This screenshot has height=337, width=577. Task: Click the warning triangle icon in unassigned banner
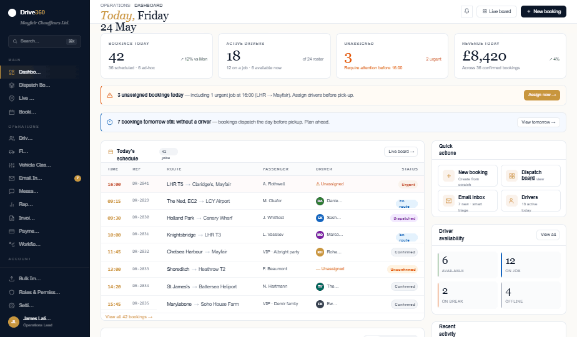pyautogui.click(x=110, y=95)
